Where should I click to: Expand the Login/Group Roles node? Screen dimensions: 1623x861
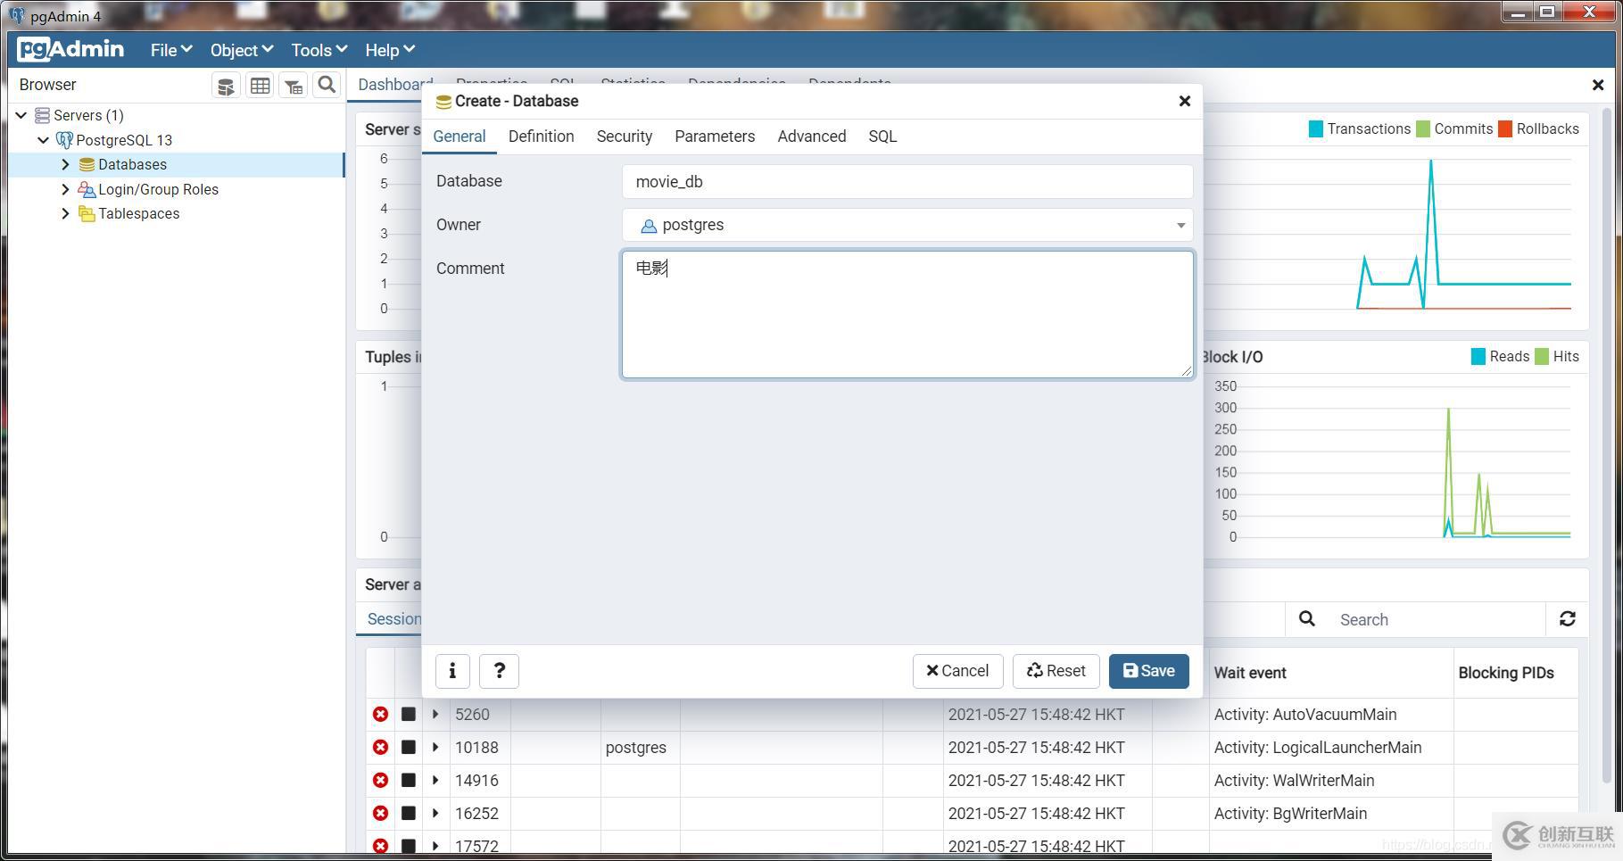(x=65, y=189)
